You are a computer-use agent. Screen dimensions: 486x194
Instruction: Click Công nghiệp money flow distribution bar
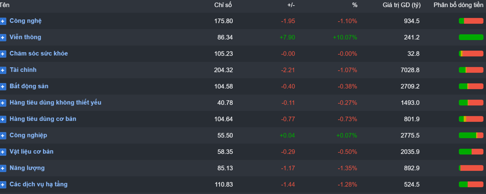point(471,135)
